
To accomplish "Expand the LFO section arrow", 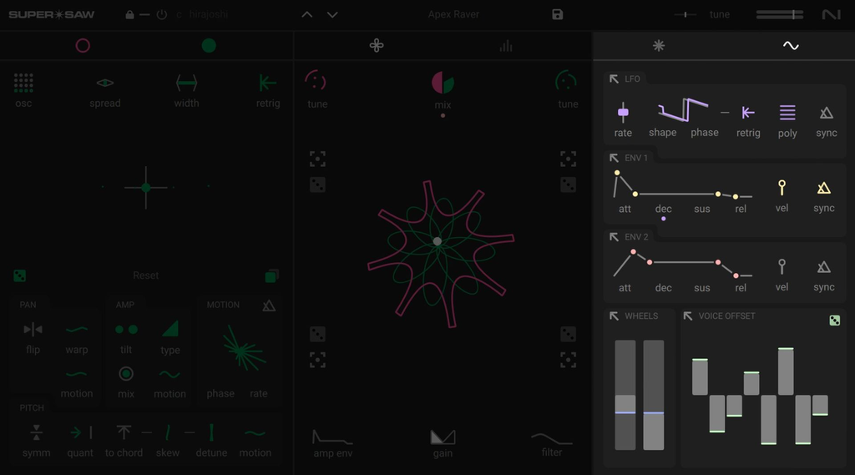I will (x=614, y=79).
